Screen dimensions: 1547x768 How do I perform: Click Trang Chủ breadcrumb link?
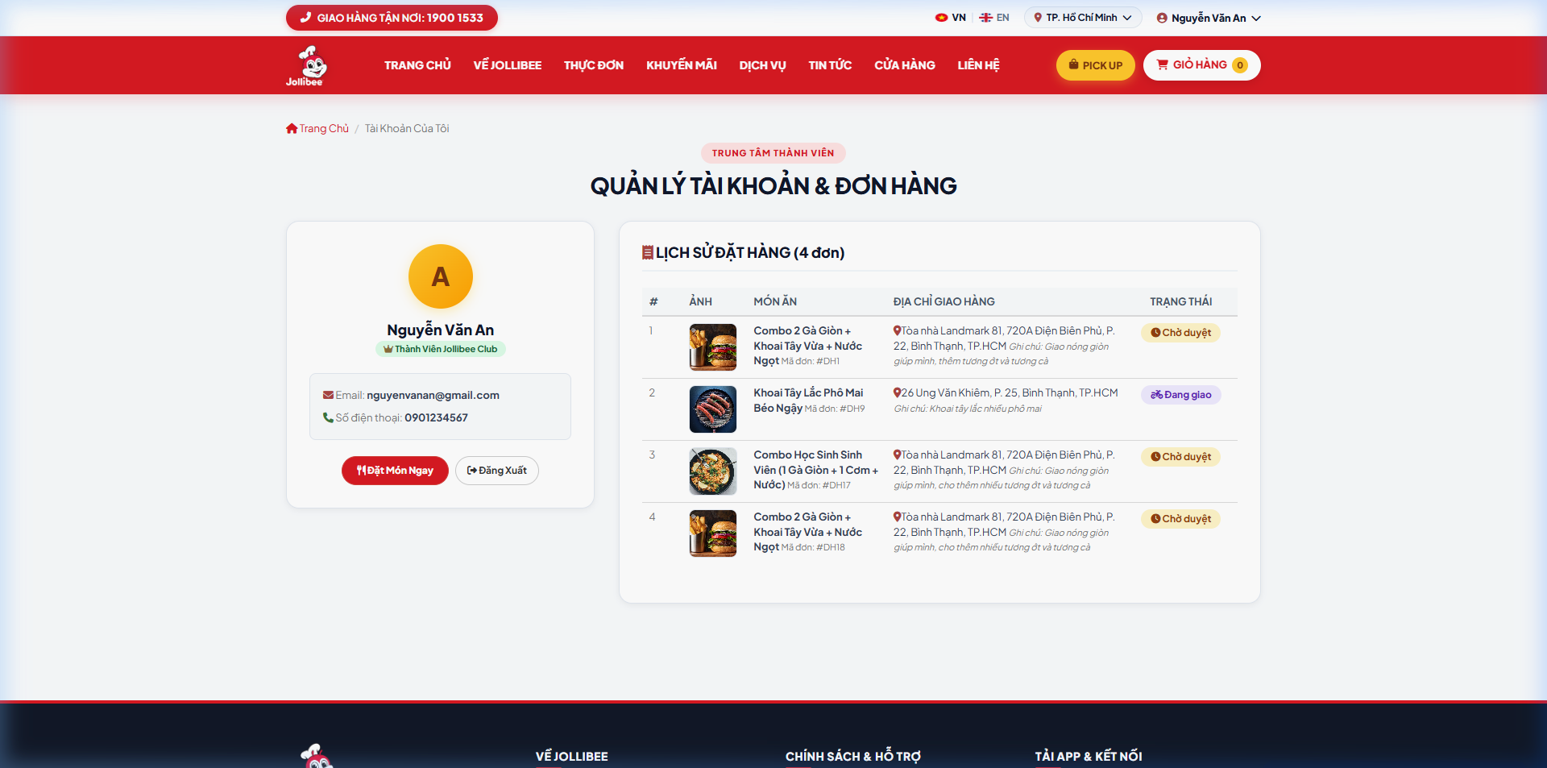[x=317, y=129]
